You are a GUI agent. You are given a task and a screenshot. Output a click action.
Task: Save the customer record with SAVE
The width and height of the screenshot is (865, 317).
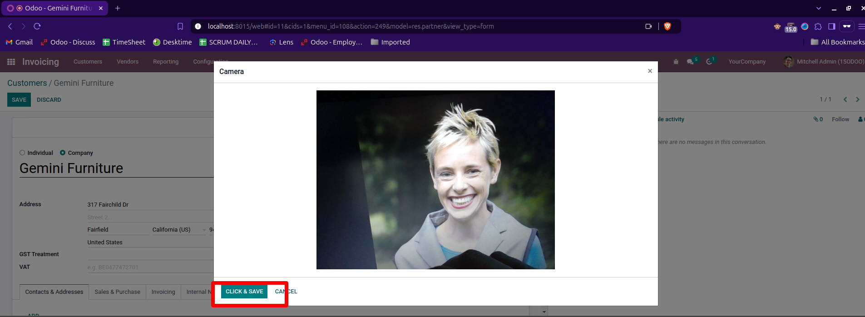19,100
